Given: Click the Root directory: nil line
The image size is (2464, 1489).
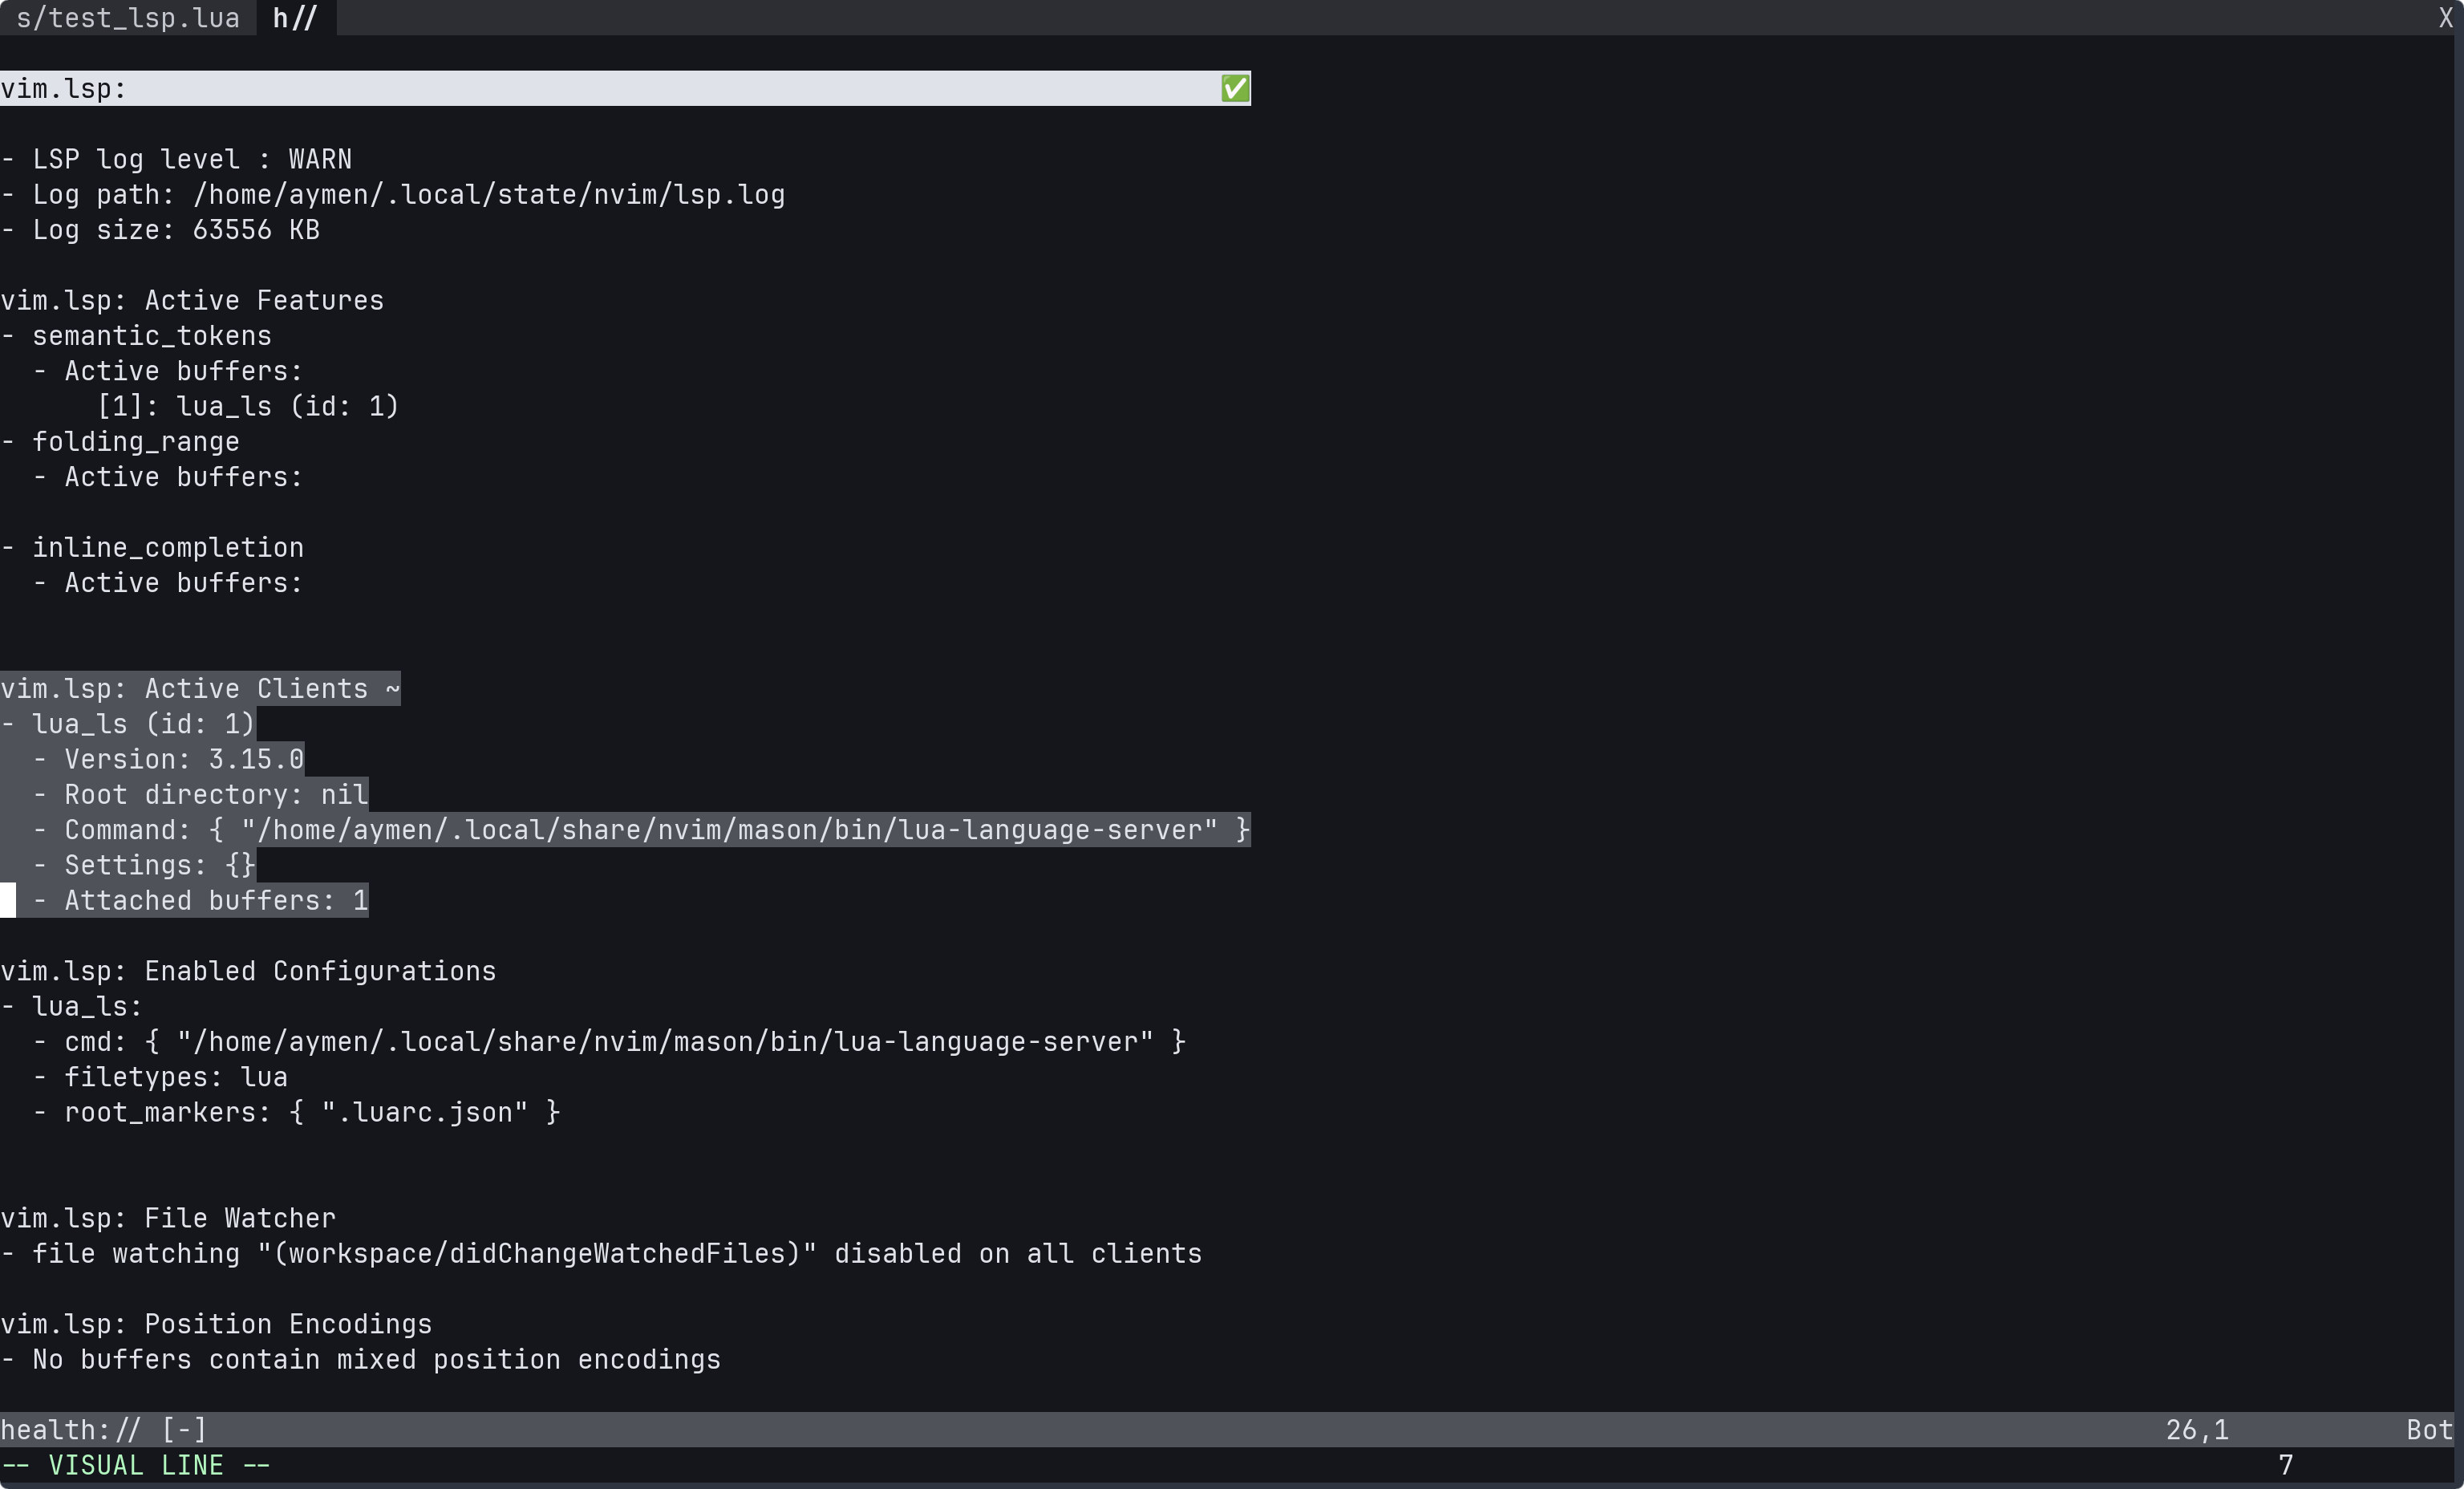Looking at the screenshot, I should tap(215, 795).
